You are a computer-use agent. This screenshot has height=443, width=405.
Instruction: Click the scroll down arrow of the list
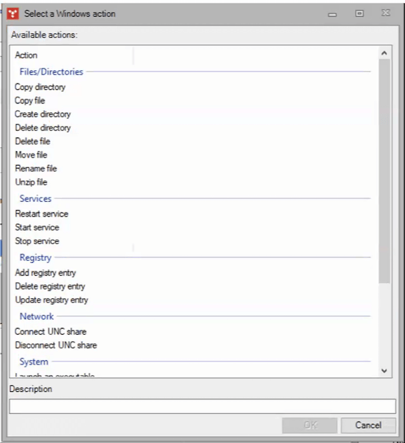pyautogui.click(x=384, y=371)
